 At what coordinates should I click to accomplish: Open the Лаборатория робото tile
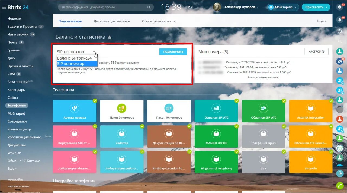122,162
